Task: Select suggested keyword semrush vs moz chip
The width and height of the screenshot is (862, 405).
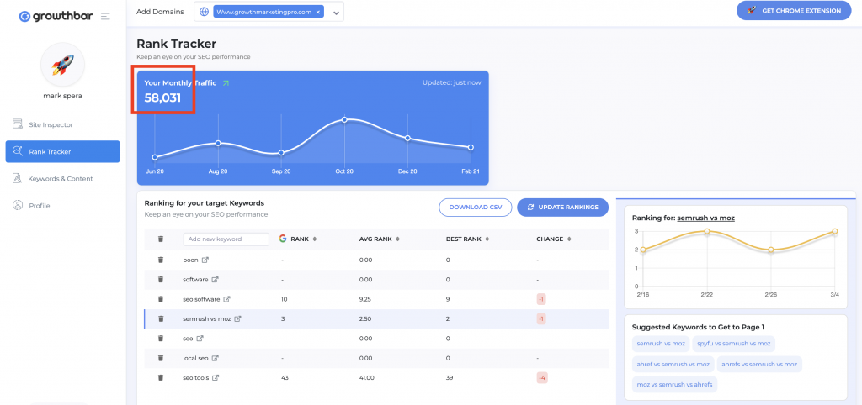Action: 661,343
